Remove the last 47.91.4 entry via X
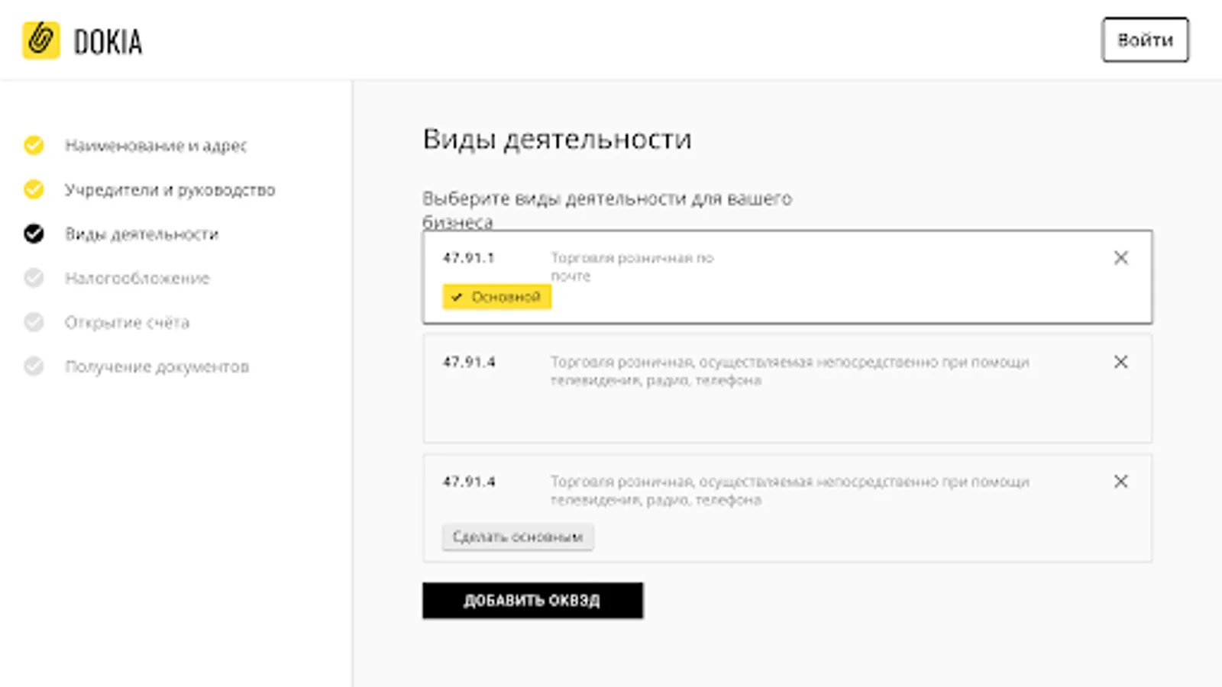Viewport: 1222px width, 687px height. tap(1120, 482)
